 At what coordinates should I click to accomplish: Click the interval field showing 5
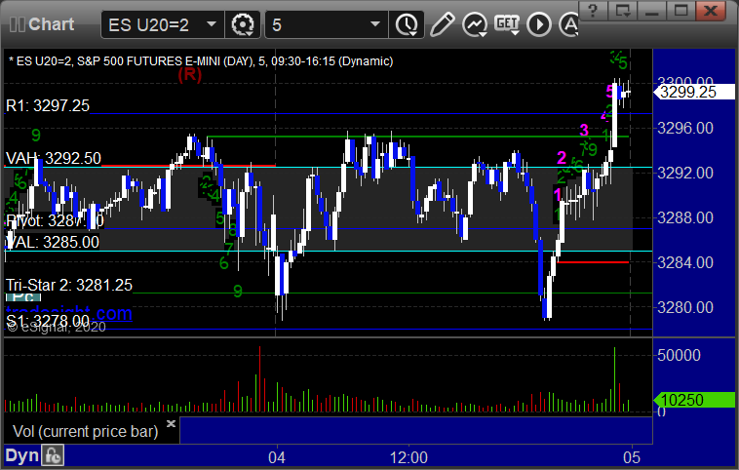tap(327, 24)
